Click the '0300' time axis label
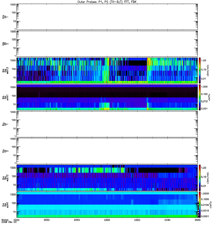Viewport: 214px width, 228px height. 107,220
